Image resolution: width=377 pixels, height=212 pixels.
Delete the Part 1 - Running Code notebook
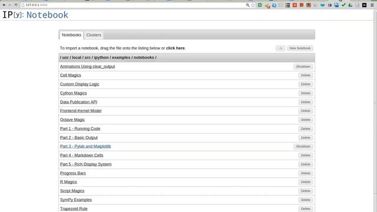coord(306,128)
